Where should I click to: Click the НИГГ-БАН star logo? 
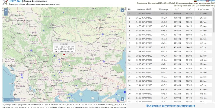click(x=5, y=2)
